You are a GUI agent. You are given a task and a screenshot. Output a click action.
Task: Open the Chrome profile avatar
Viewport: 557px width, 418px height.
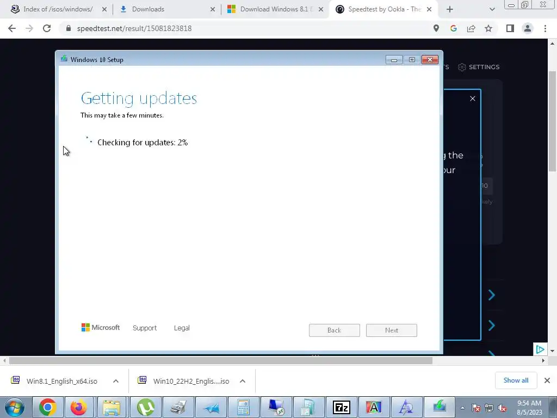coord(528,28)
